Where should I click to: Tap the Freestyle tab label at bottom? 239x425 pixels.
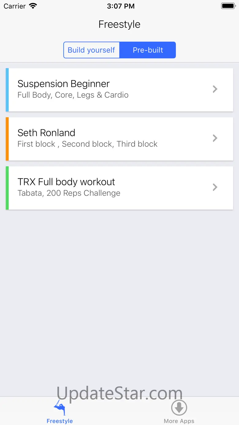[60, 421]
